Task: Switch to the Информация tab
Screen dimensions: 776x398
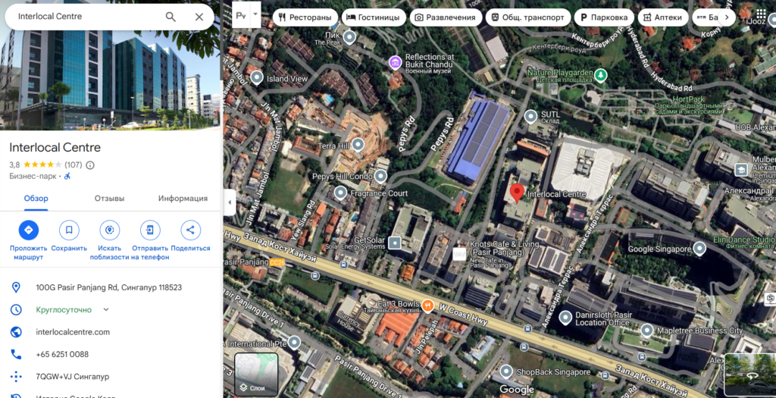Action: pos(183,199)
